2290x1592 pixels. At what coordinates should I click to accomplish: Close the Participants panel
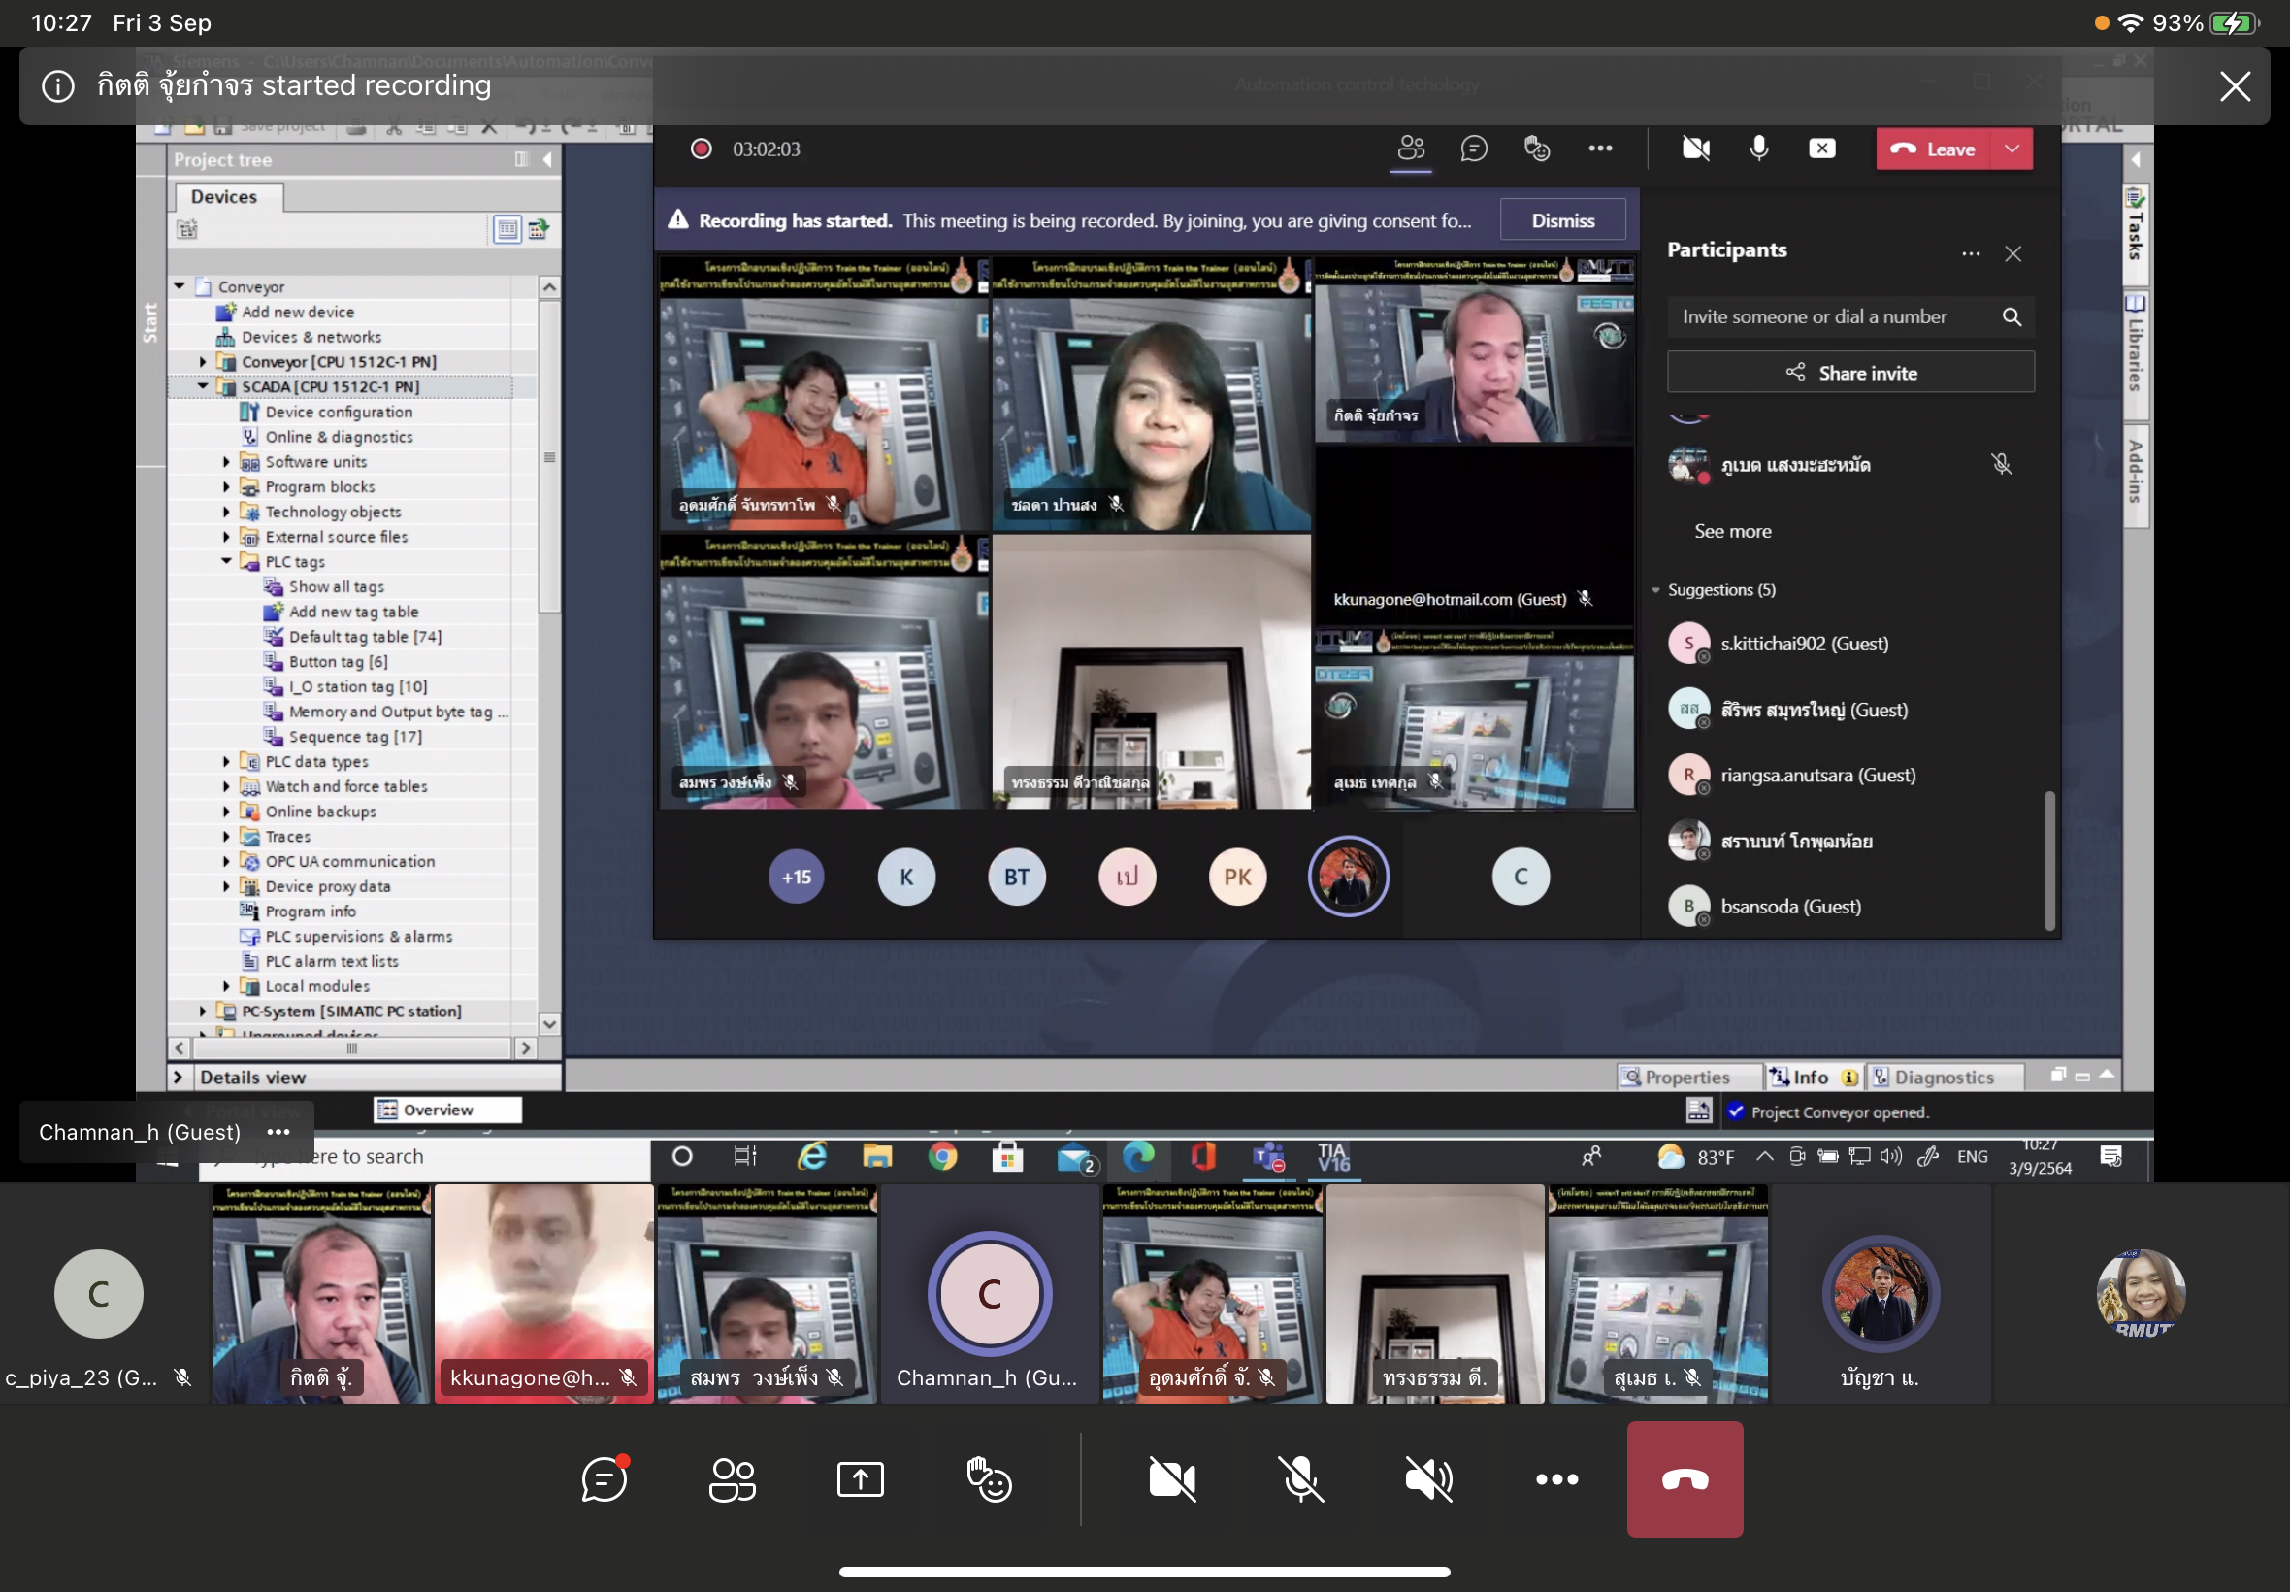pyautogui.click(x=2012, y=253)
